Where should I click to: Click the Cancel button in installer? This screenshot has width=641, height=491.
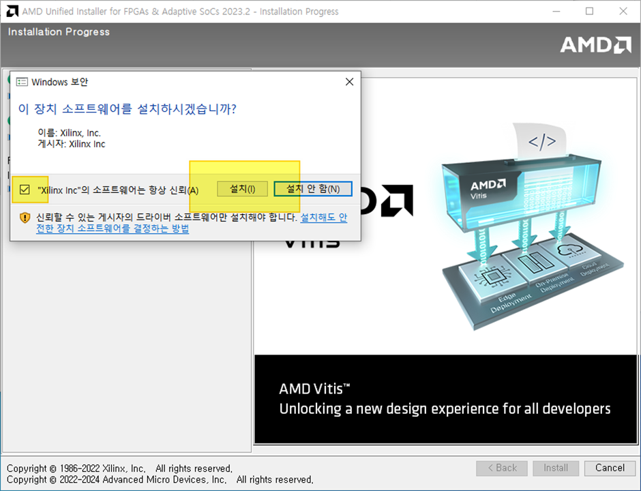click(610, 468)
